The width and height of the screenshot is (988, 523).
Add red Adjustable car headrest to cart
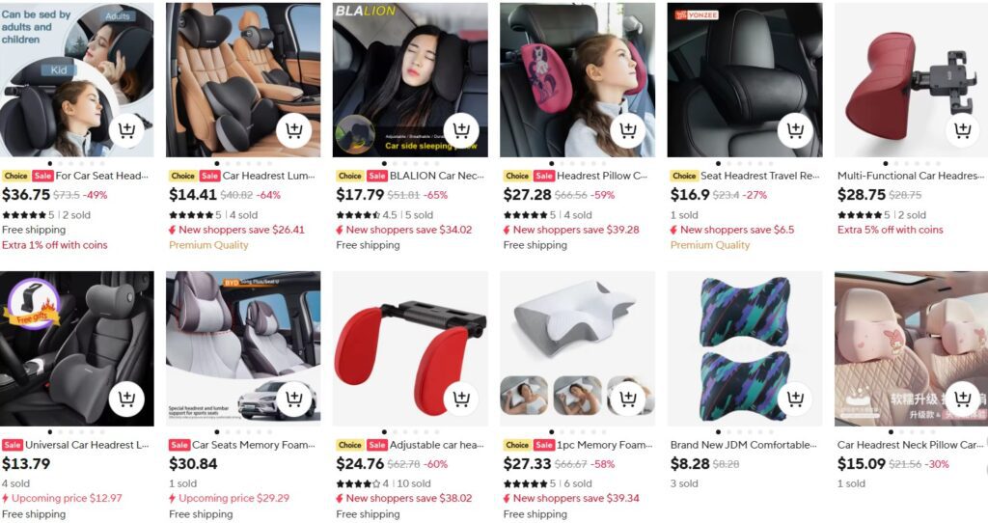(461, 399)
